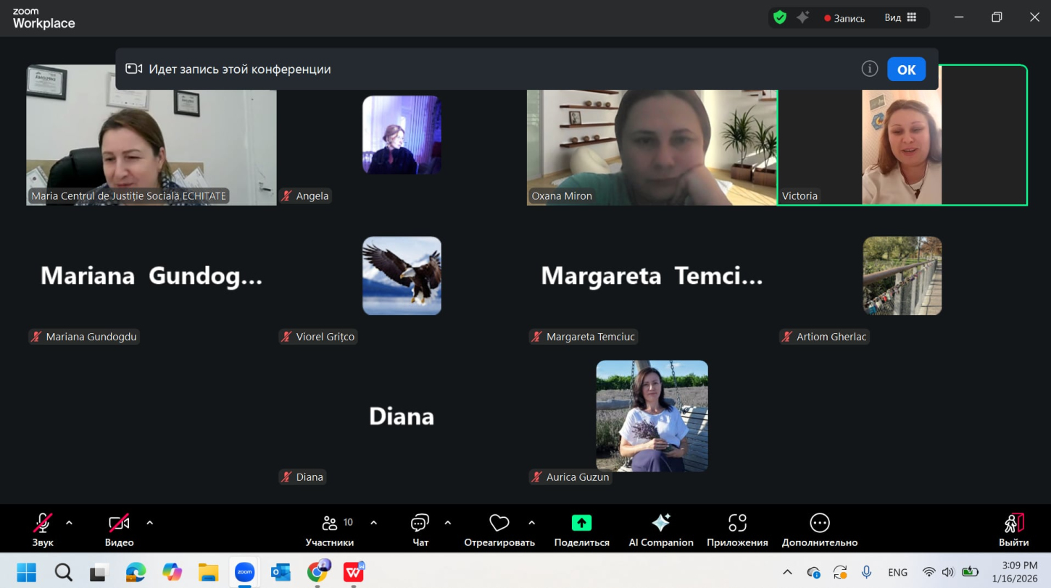Click the green encryption shield icon

click(x=780, y=17)
